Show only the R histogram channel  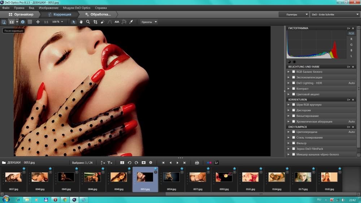[x=351, y=39]
